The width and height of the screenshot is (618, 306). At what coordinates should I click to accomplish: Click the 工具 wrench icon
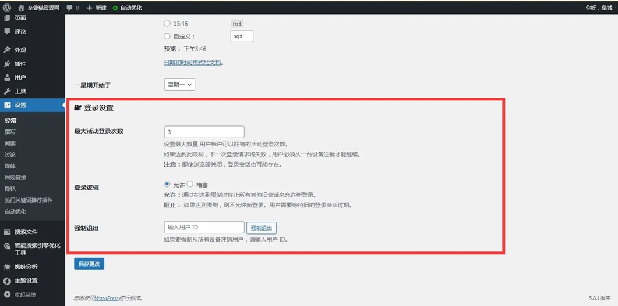click(7, 91)
